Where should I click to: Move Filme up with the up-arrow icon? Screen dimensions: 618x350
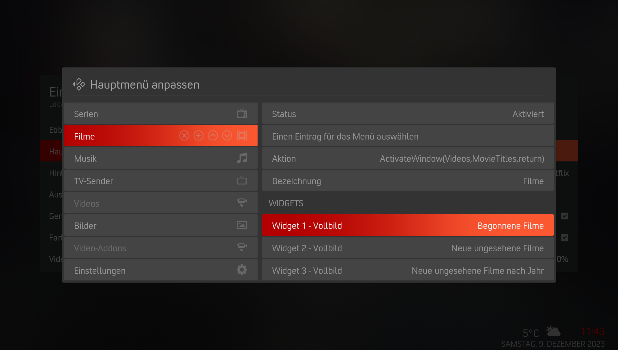tap(213, 136)
